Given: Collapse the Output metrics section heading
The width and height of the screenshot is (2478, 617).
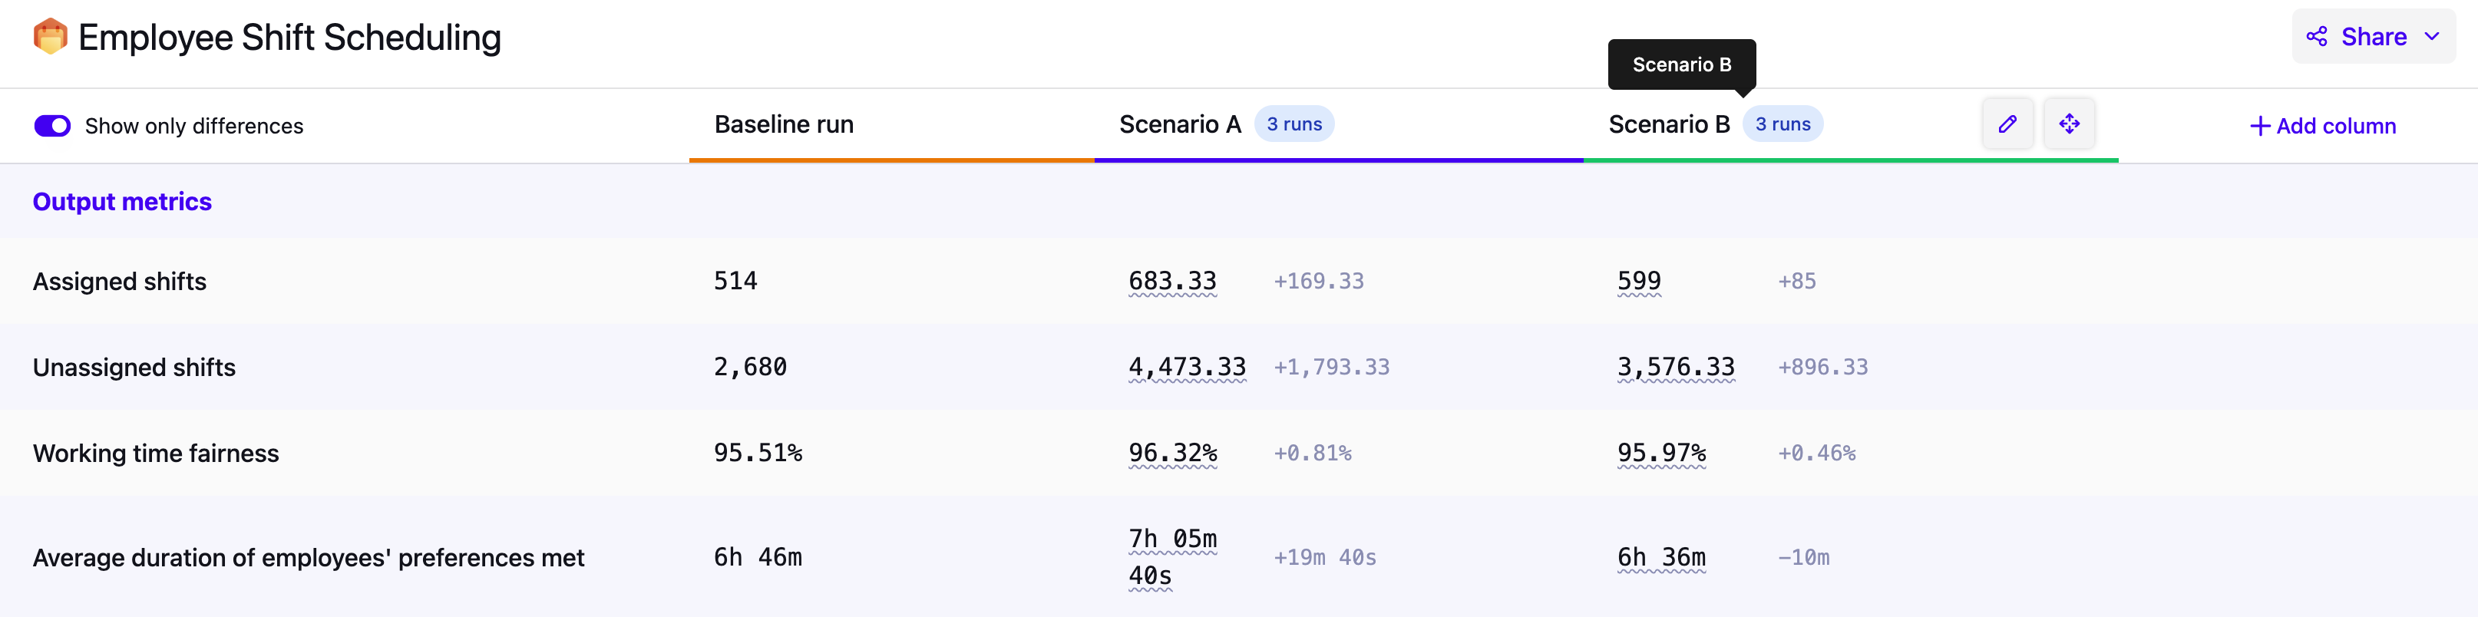Looking at the screenshot, I should click(122, 202).
